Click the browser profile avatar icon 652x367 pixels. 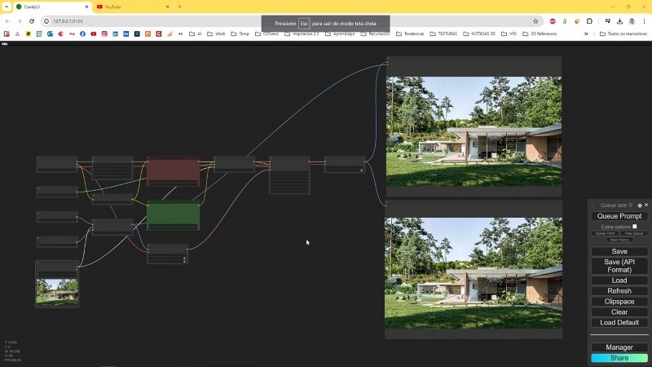[631, 20]
